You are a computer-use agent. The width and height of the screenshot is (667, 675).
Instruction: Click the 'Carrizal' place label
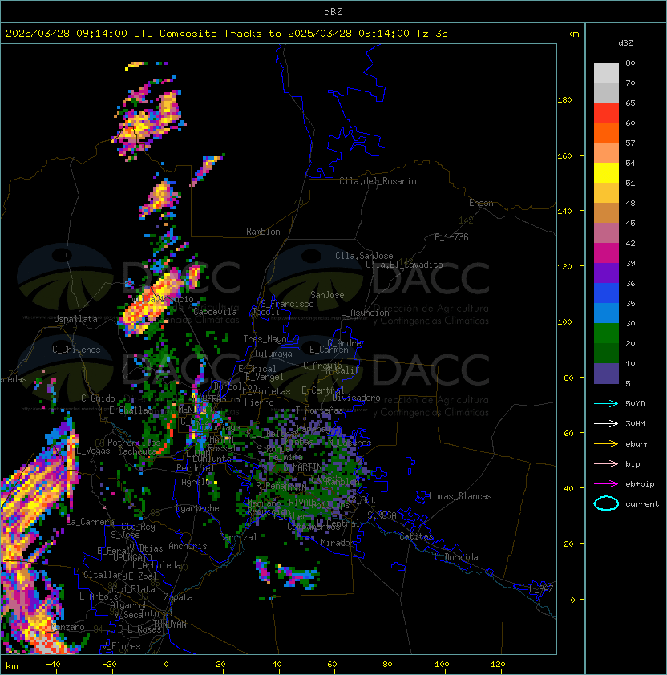(x=238, y=537)
